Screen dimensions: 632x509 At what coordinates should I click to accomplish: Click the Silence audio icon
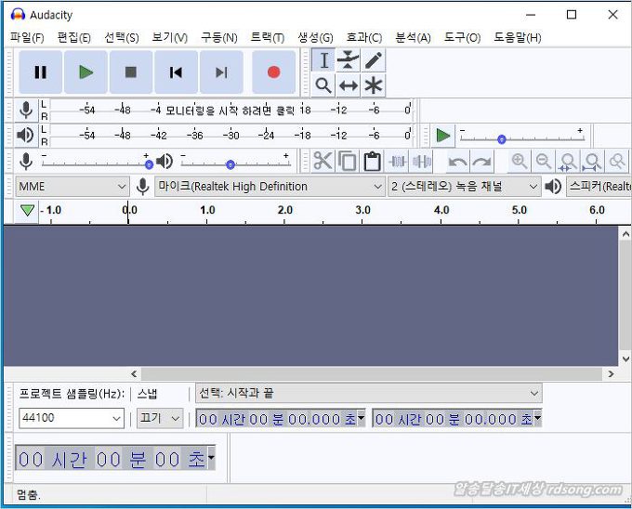coord(422,161)
